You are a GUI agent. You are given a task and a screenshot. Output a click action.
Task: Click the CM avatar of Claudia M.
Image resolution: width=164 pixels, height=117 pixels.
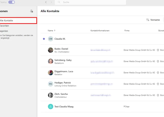(50, 39)
